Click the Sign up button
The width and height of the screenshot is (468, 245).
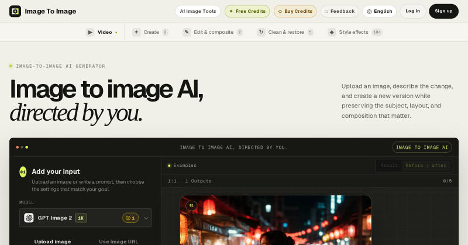tap(443, 11)
